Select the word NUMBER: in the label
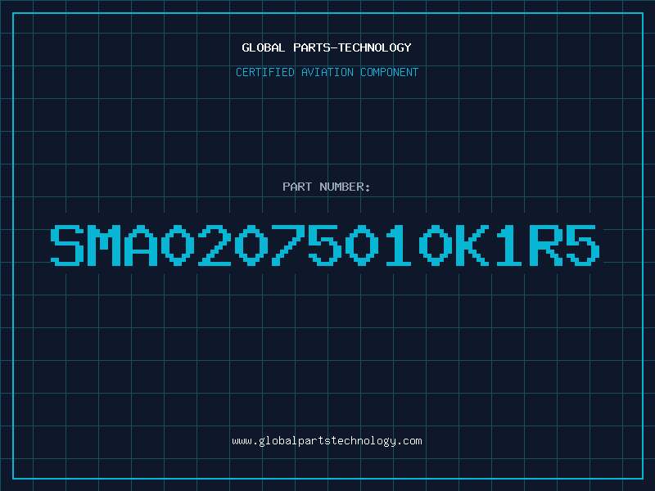655x491 pixels. [345, 187]
